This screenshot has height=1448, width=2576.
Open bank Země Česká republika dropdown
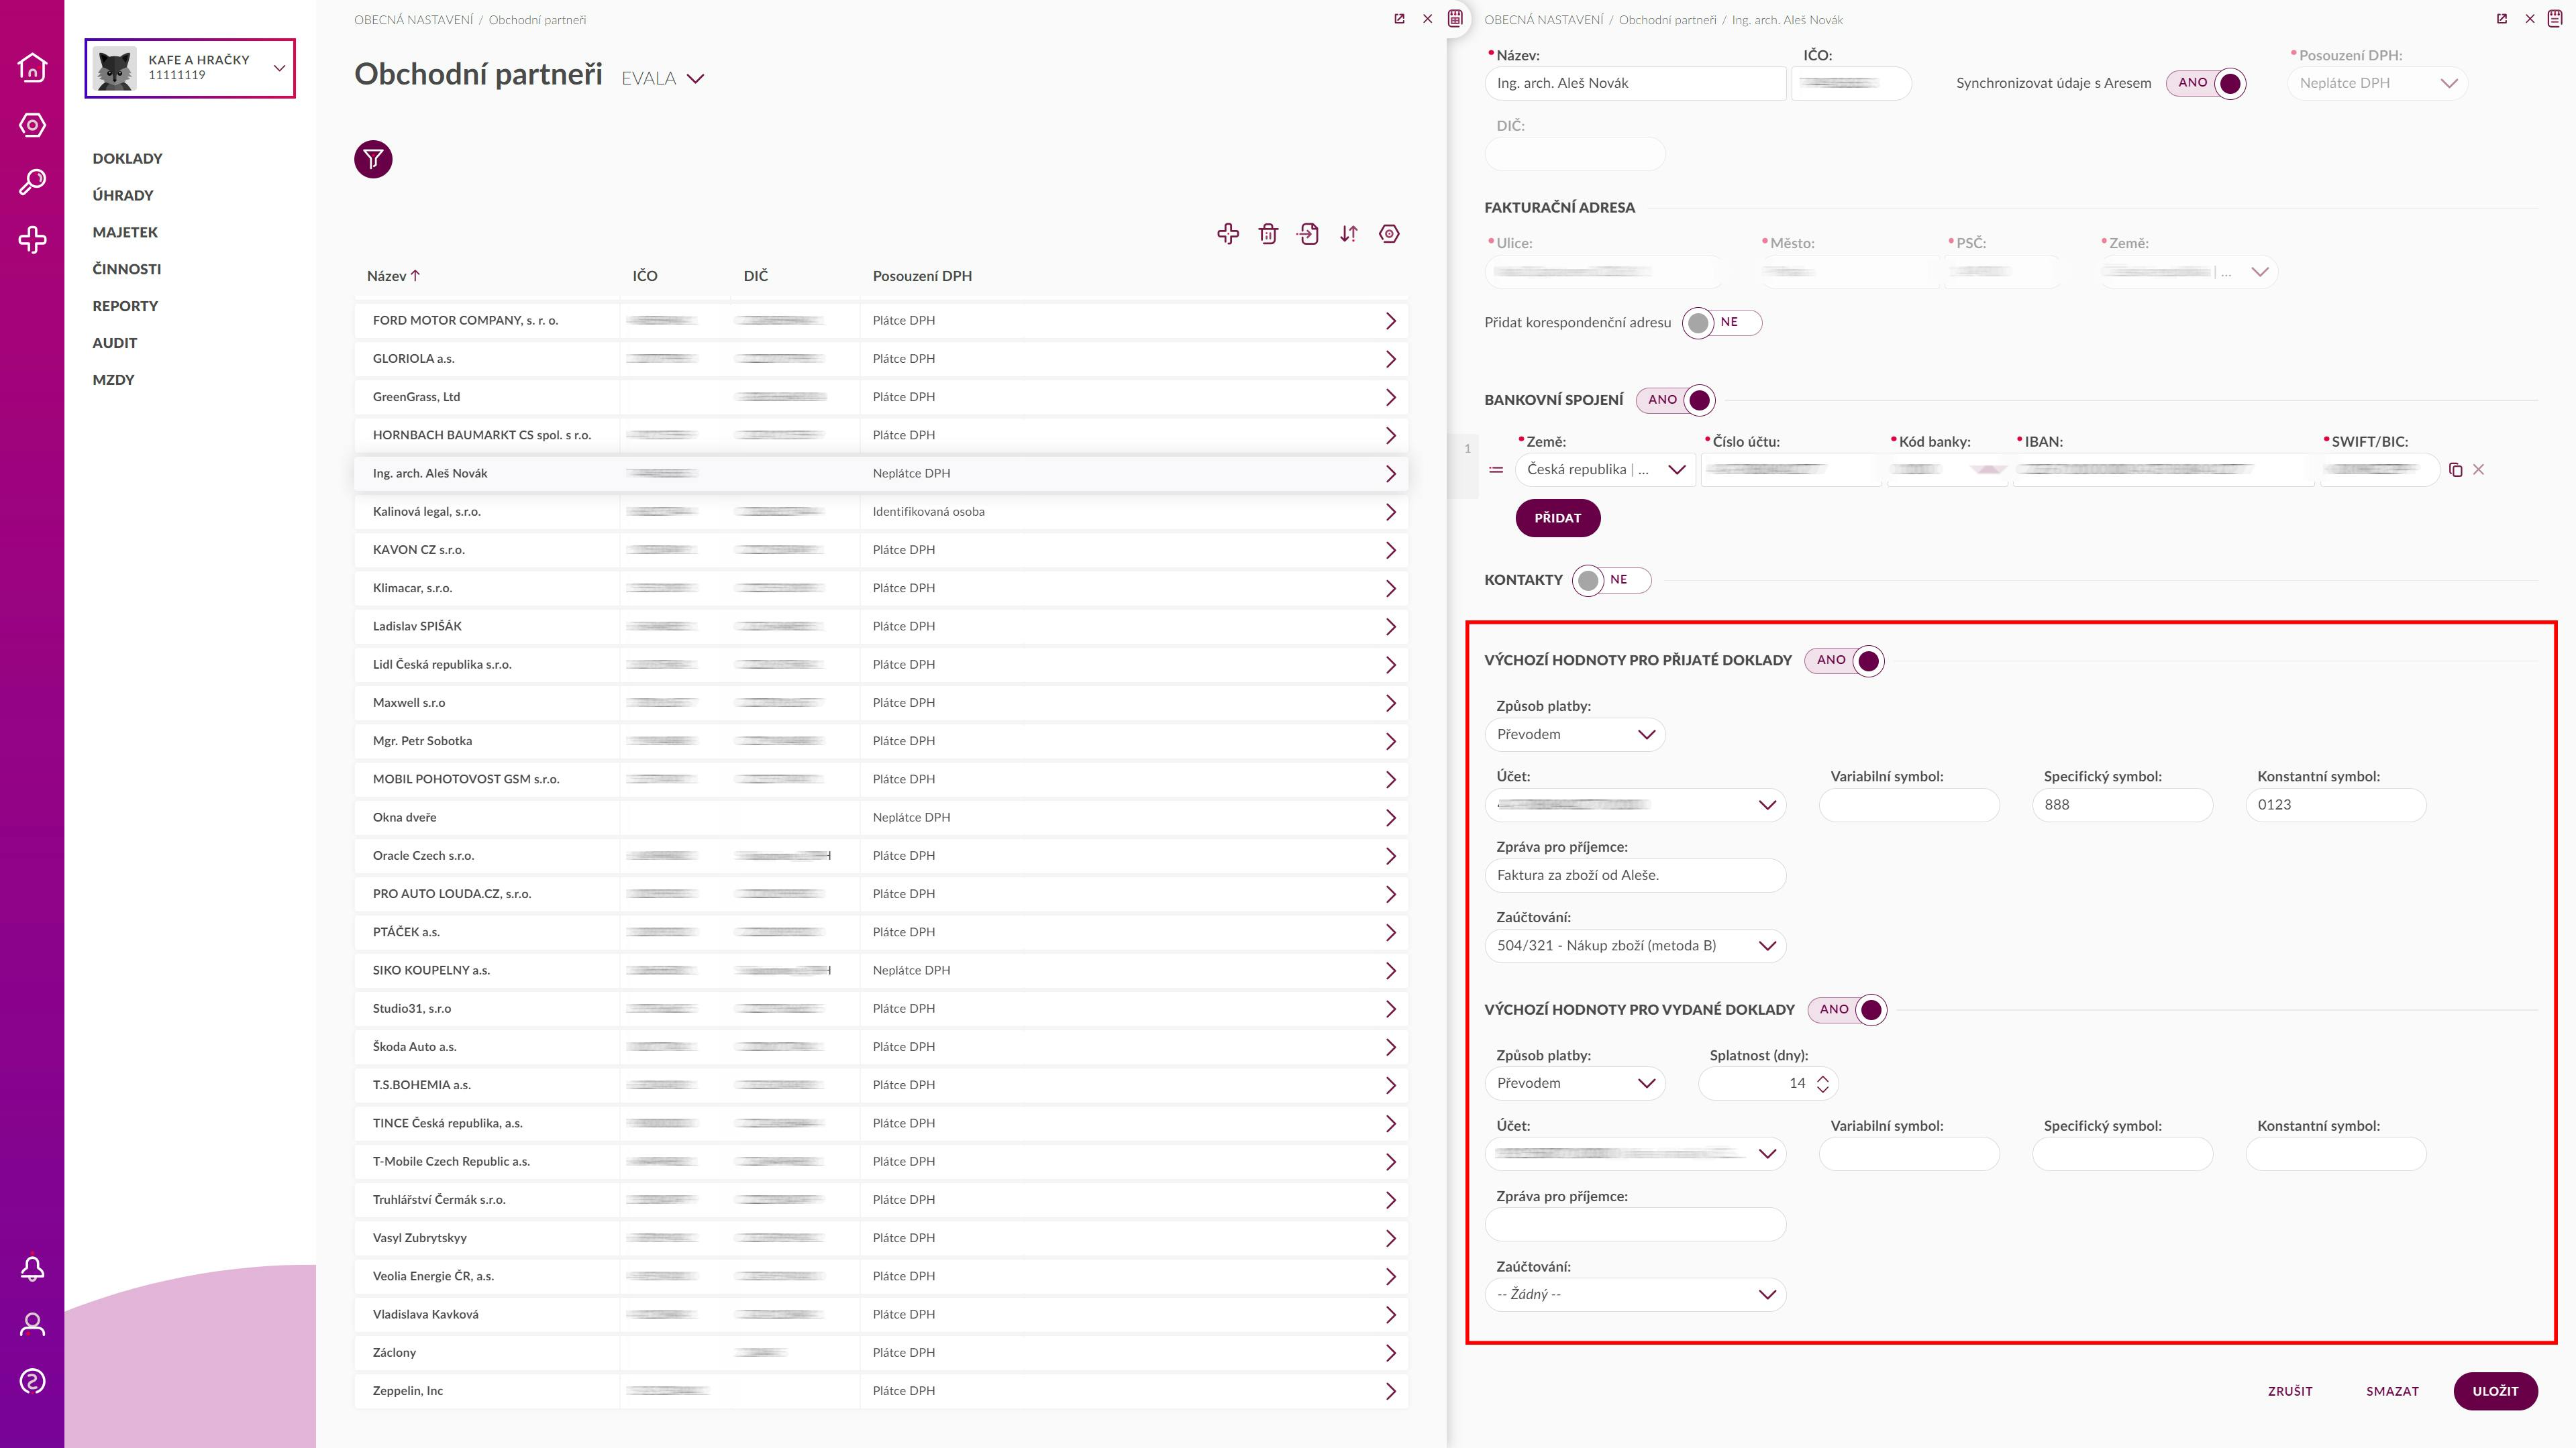(1605, 469)
